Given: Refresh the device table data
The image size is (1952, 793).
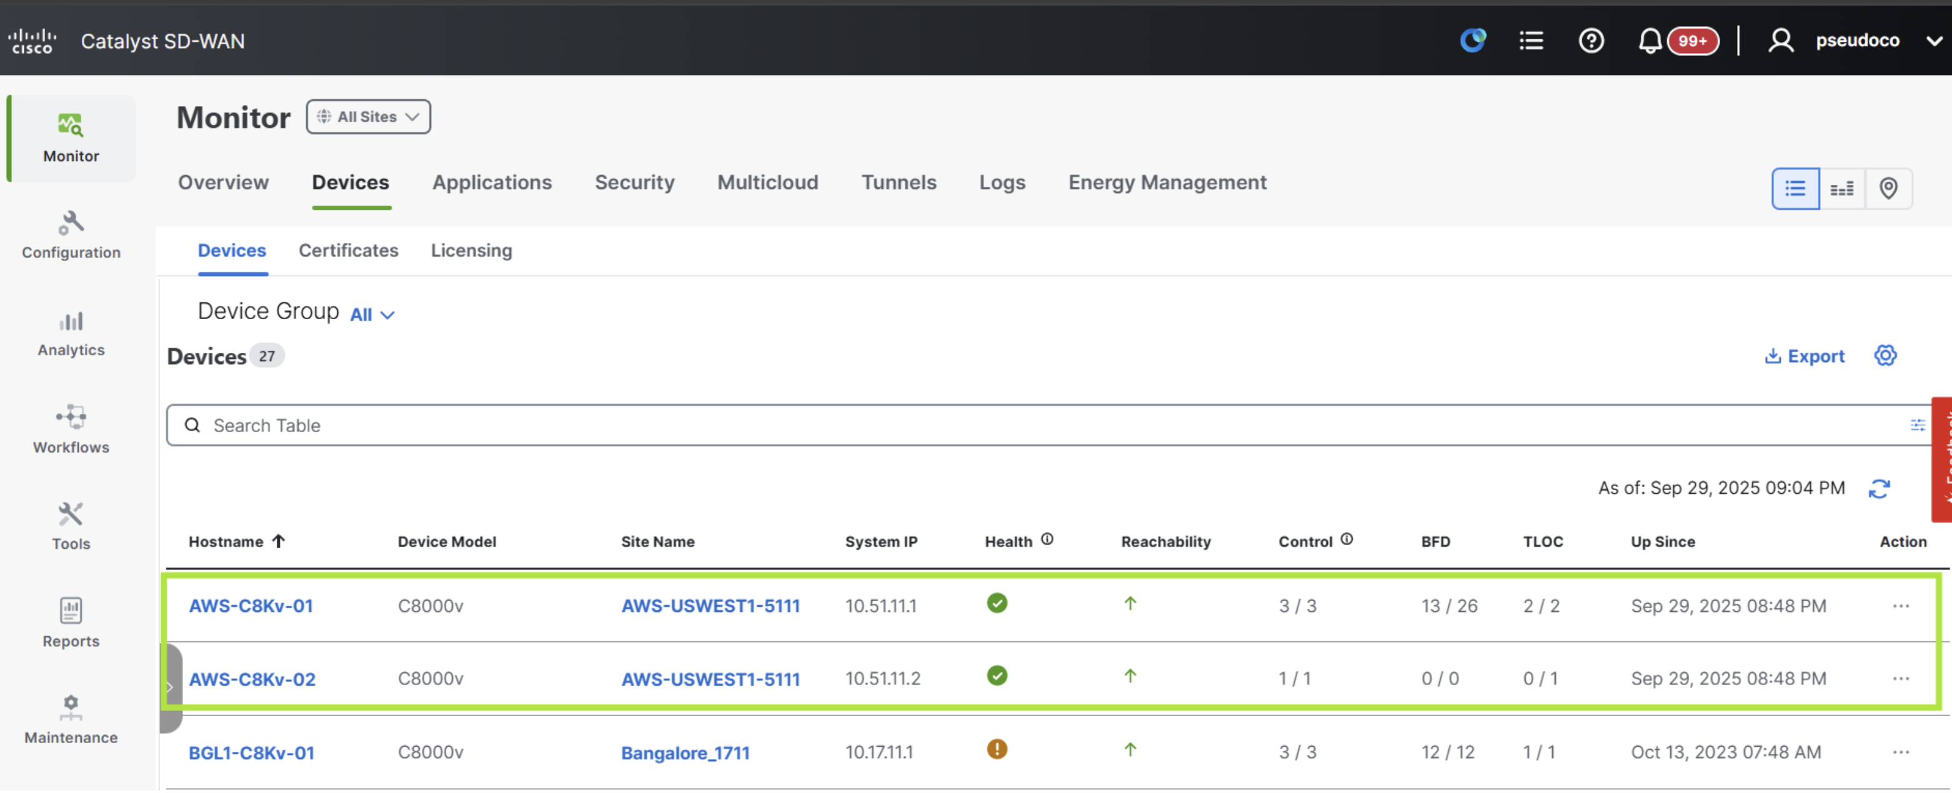Looking at the screenshot, I should click(1878, 490).
